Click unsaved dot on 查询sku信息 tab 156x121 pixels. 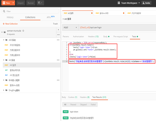124,13
